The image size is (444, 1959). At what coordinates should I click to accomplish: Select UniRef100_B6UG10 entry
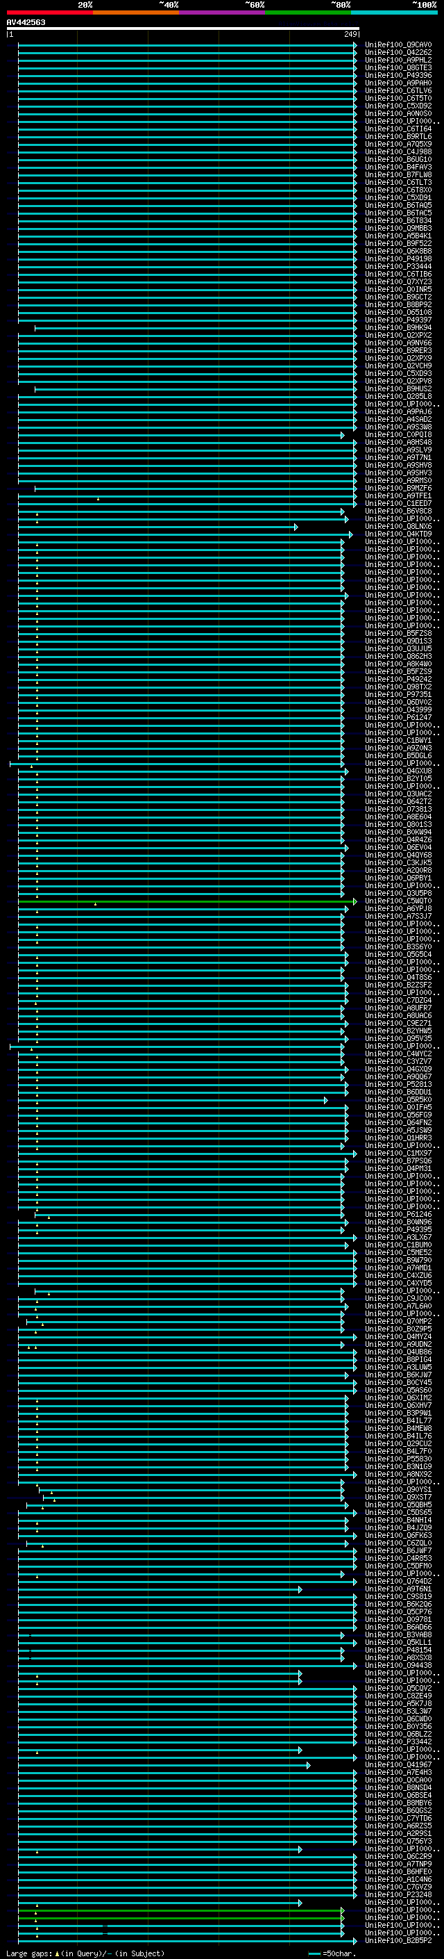click(x=398, y=160)
